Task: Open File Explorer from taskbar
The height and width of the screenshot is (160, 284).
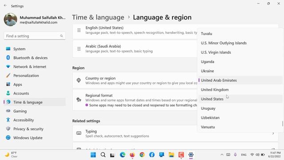Action: pyautogui.click(x=171, y=155)
